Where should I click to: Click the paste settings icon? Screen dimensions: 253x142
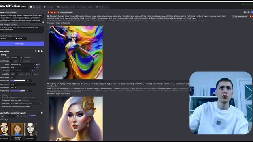42,51
